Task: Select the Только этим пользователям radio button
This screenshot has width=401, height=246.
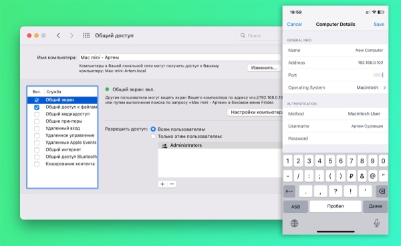Action: pyautogui.click(x=153, y=136)
